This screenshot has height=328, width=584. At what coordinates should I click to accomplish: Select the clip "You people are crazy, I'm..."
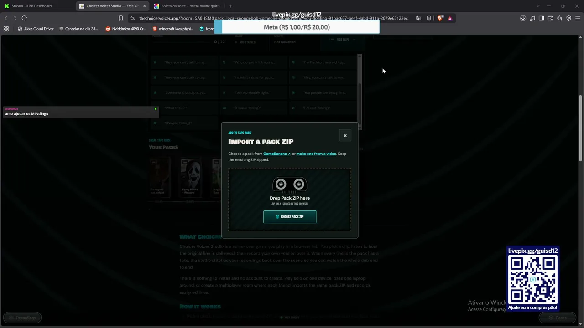tap(323, 92)
